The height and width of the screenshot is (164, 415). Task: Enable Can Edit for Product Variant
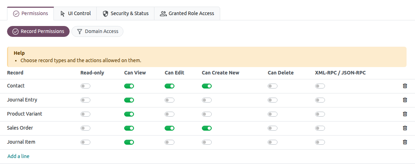pyautogui.click(x=170, y=114)
